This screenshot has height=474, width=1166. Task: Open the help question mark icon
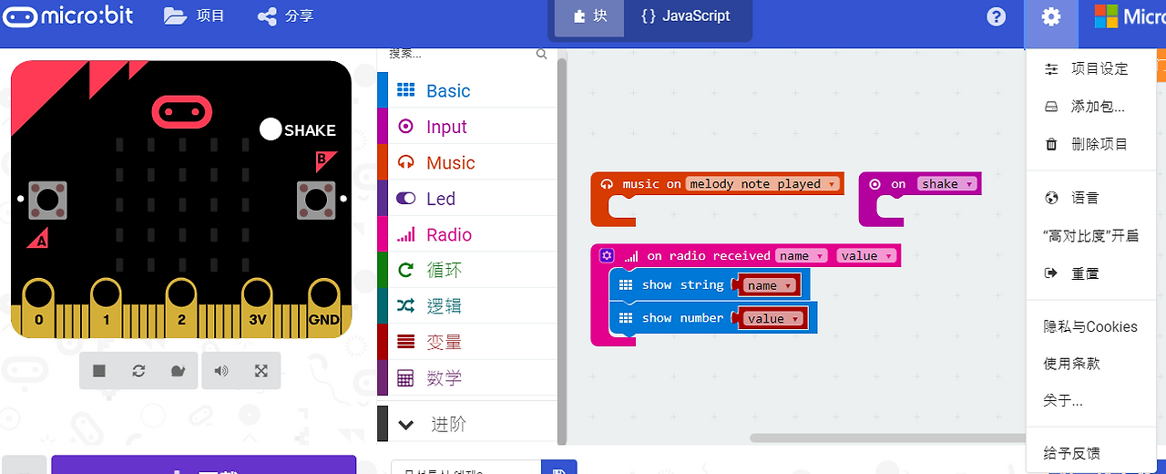click(997, 16)
